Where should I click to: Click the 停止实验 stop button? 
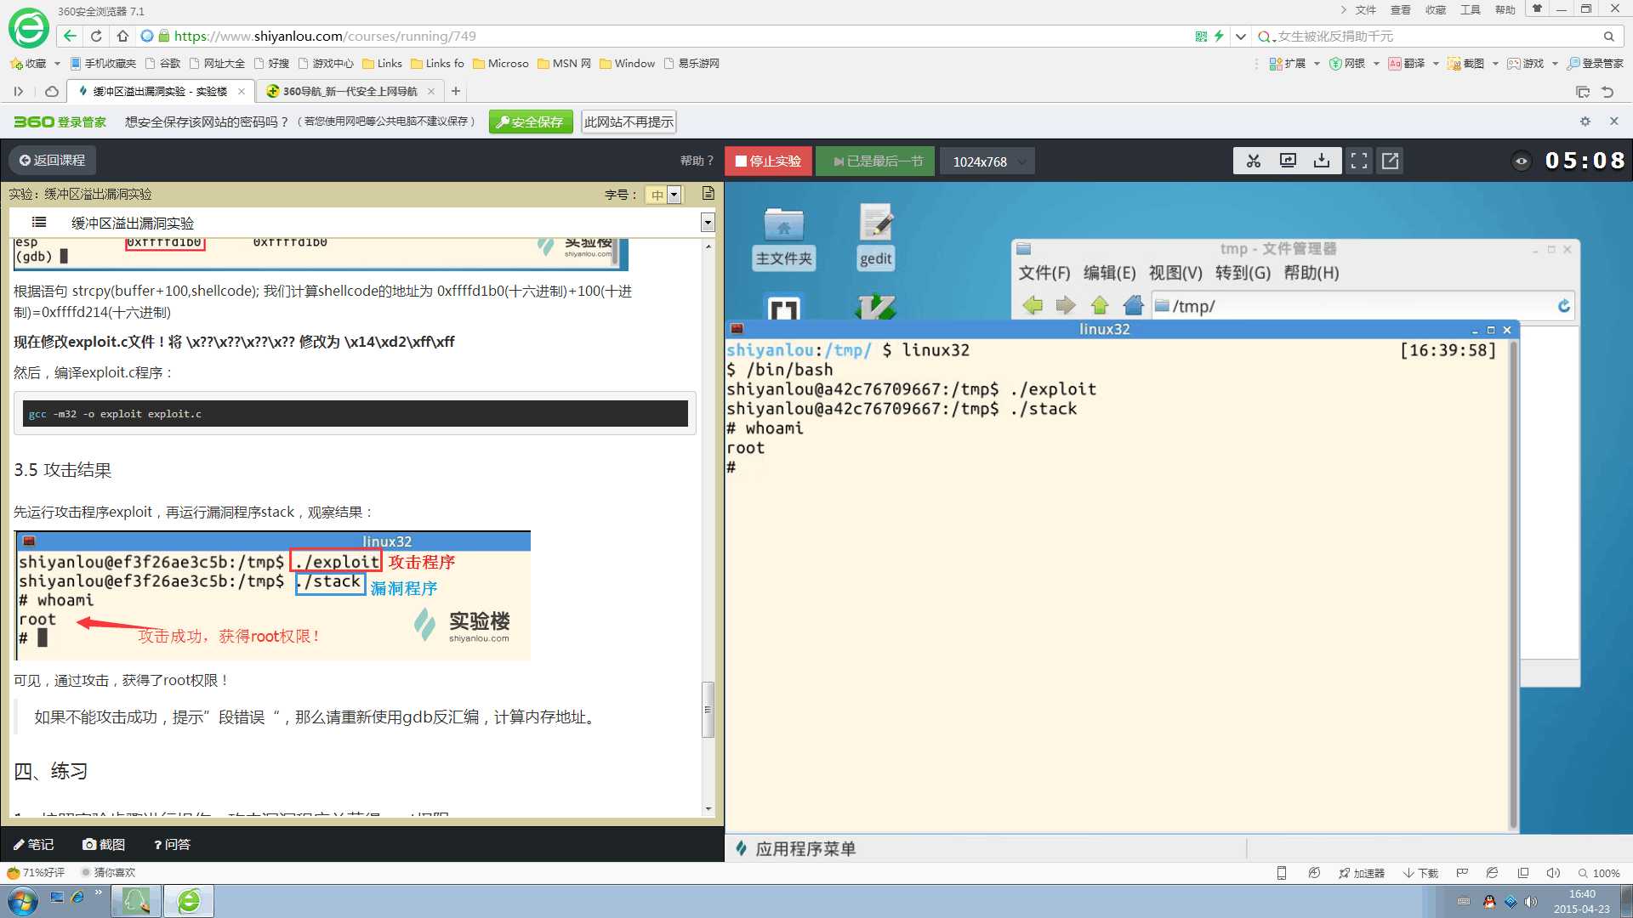point(769,161)
